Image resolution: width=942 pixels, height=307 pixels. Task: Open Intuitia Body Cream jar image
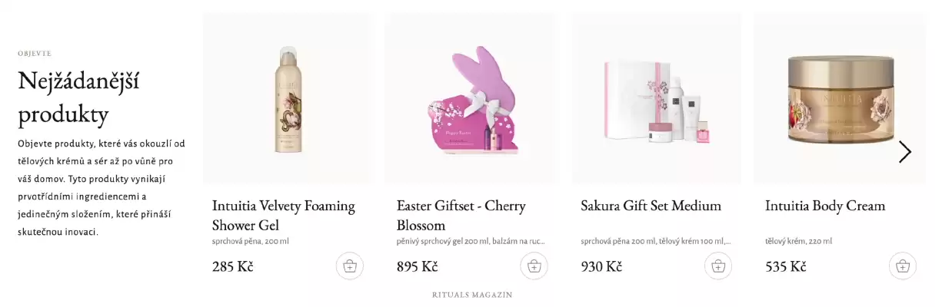click(840, 98)
